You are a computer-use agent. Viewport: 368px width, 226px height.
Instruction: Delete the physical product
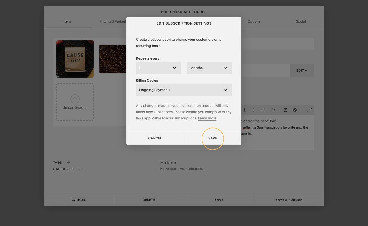[x=149, y=199]
